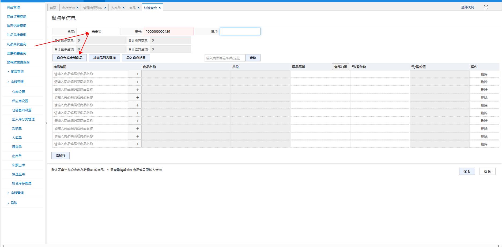Click left arrow of horizontal scrollbar

click(x=3, y=246)
